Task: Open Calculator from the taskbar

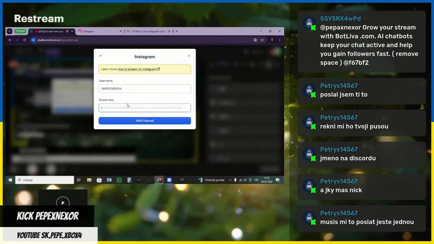Action: (x=129, y=180)
